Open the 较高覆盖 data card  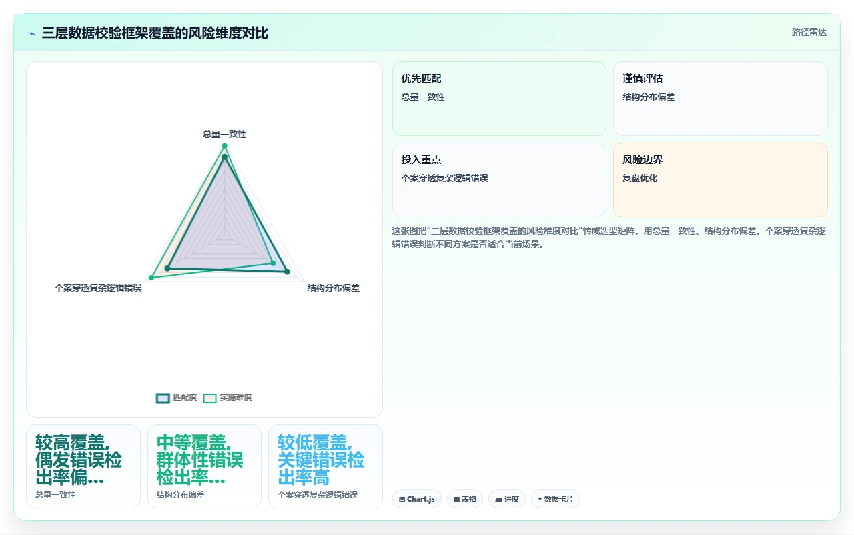83,466
